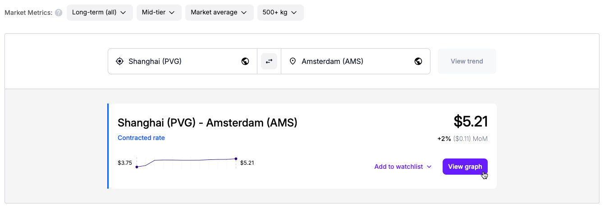
Task: Swap origin and destination airports
Action: coord(269,61)
